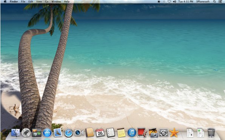Open the Go menu
This screenshot has width=225, height=140.
(47, 2)
